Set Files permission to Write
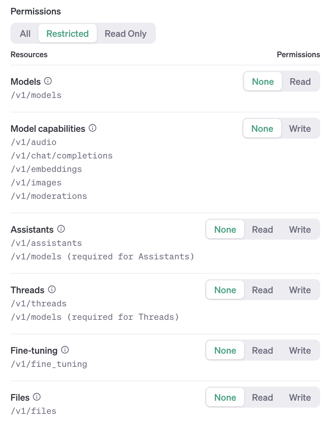Image resolution: width=330 pixels, height=426 pixels. pyautogui.click(x=299, y=397)
